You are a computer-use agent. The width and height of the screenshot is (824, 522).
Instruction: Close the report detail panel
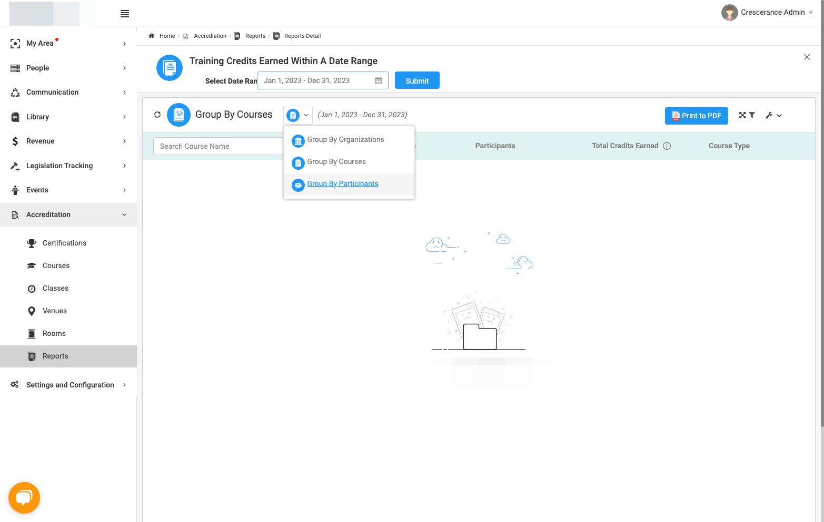807,57
